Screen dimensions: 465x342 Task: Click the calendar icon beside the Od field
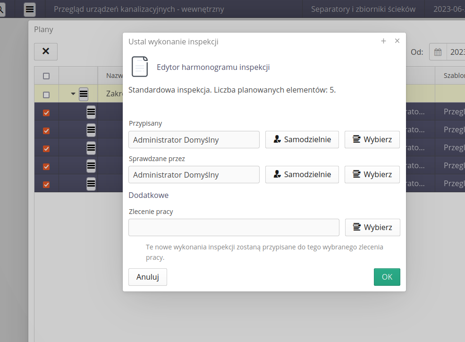(x=438, y=52)
